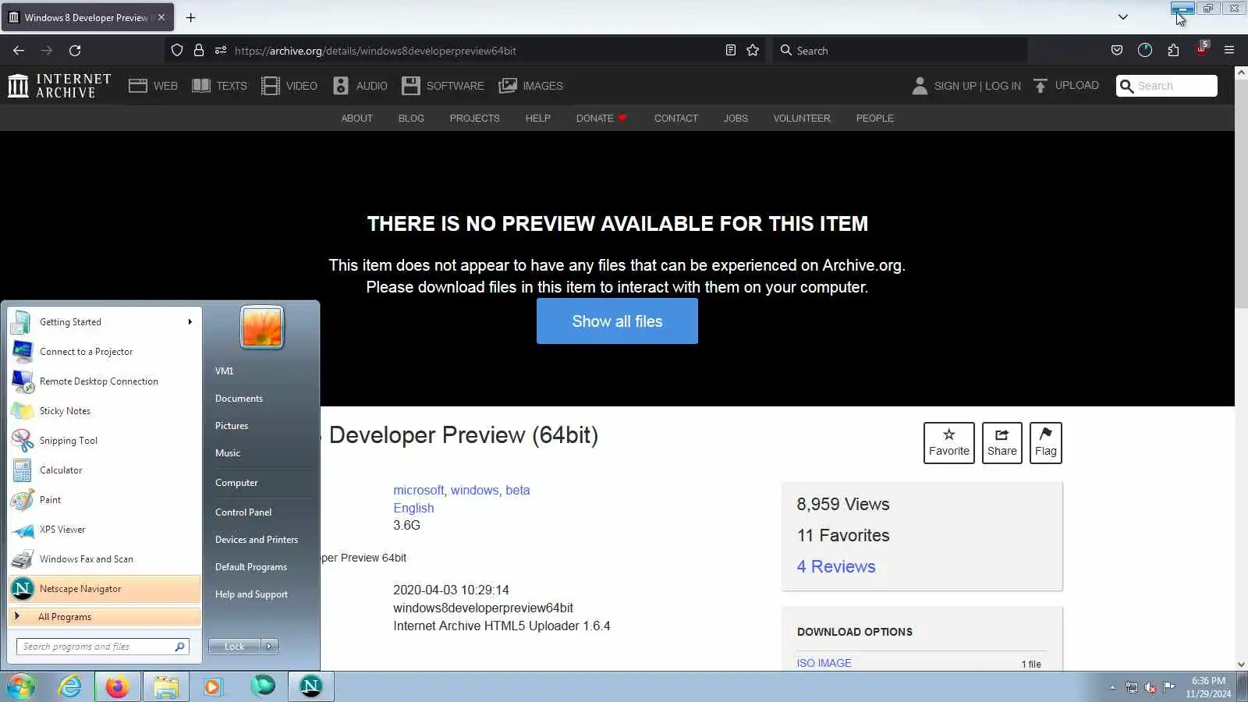Click the Show all files button
Viewport: 1248px width, 702px height.
point(617,321)
